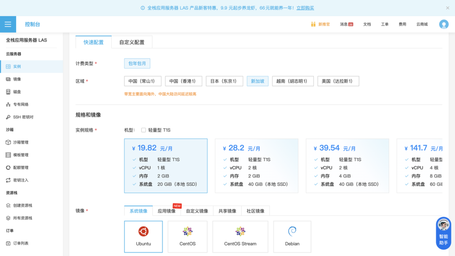The width and height of the screenshot is (455, 256).
Task: Select the ¥19.82 元/月 instance plan
Action: [166, 166]
